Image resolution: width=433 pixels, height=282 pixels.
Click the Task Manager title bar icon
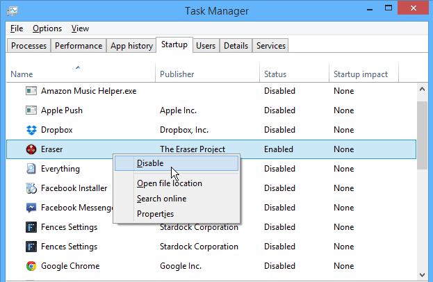[14, 11]
